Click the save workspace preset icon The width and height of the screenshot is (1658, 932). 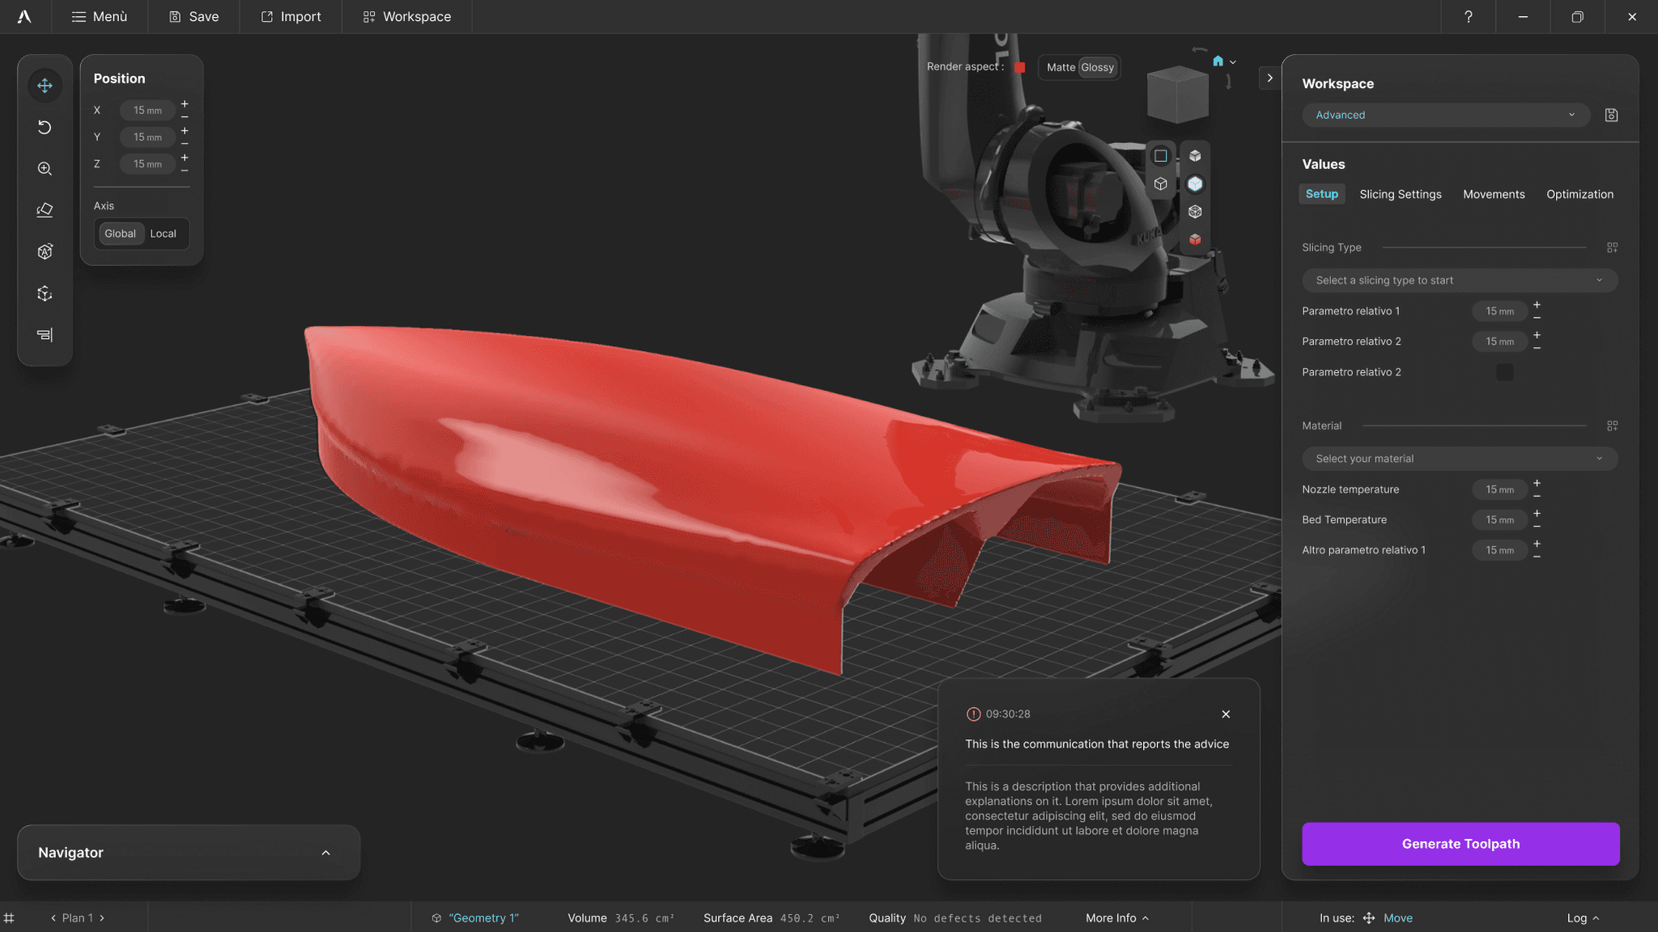[1611, 115]
